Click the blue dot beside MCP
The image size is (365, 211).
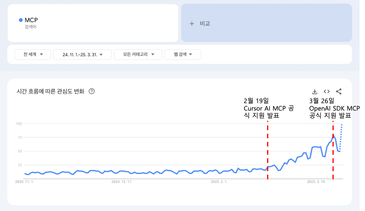21,20
